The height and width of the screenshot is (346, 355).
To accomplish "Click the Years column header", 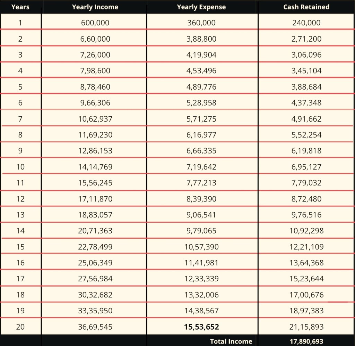I will 20,7.
